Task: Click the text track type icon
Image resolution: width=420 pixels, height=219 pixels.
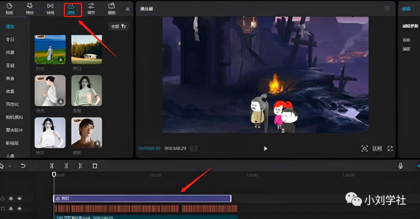Action: [x=2, y=208]
